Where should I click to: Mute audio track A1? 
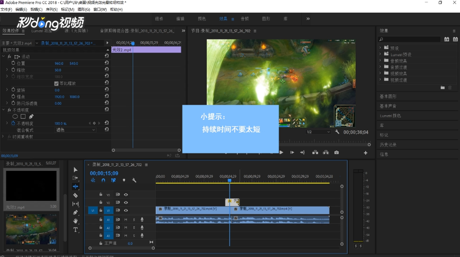(x=126, y=219)
